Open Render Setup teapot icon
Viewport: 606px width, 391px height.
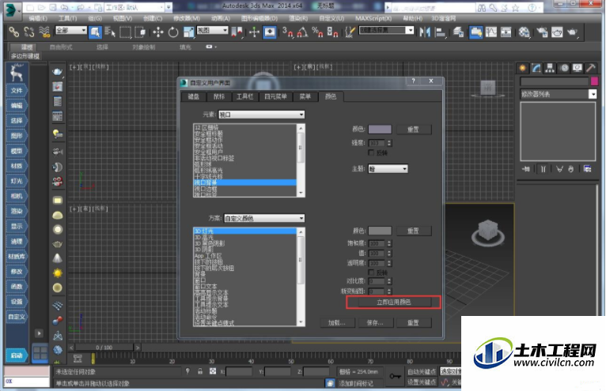click(542, 32)
